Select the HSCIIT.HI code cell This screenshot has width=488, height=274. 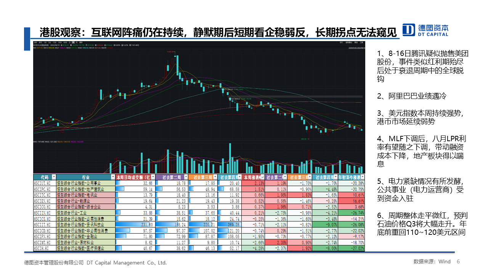[44, 225]
